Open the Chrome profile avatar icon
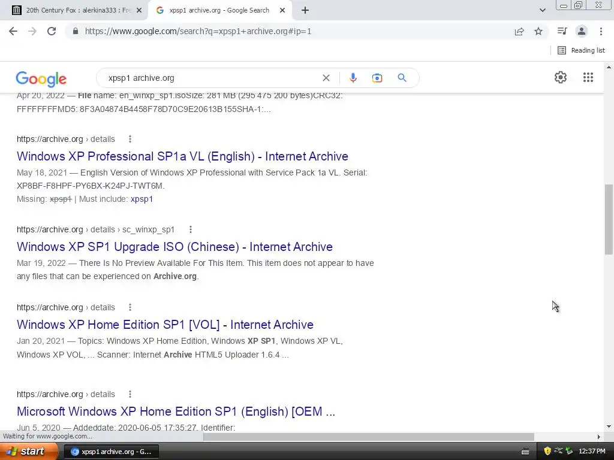 (582, 31)
